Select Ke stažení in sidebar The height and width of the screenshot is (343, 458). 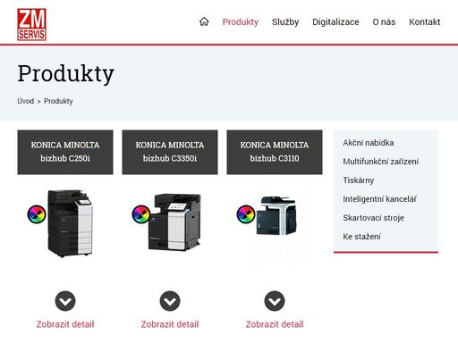pos(361,237)
